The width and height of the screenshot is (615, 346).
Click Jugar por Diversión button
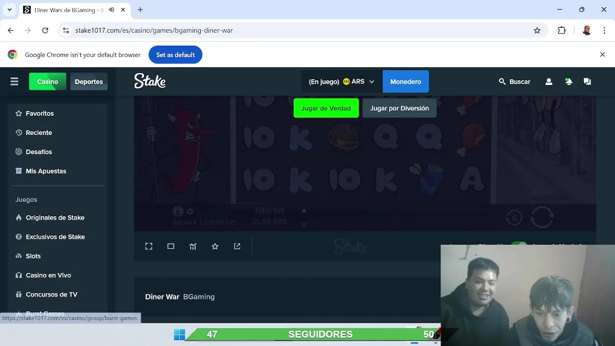(399, 108)
